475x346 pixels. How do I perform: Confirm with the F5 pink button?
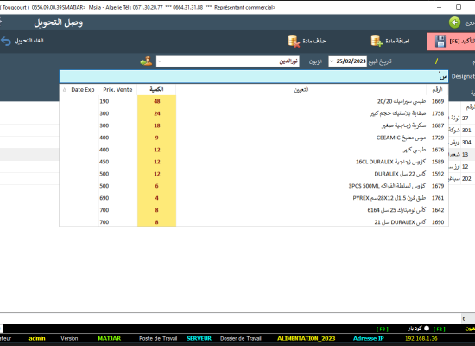tap(451, 42)
